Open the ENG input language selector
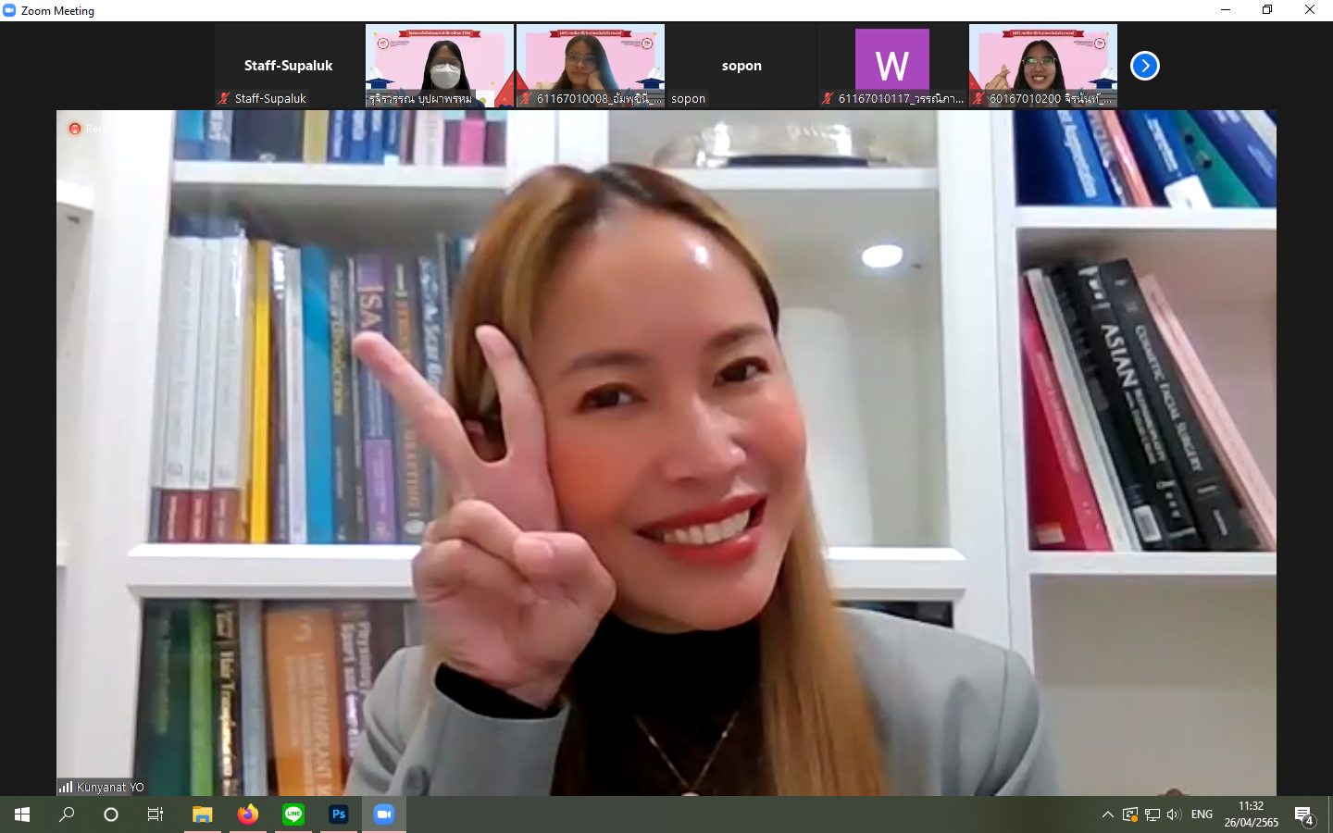This screenshot has width=1333, height=833. (1202, 814)
